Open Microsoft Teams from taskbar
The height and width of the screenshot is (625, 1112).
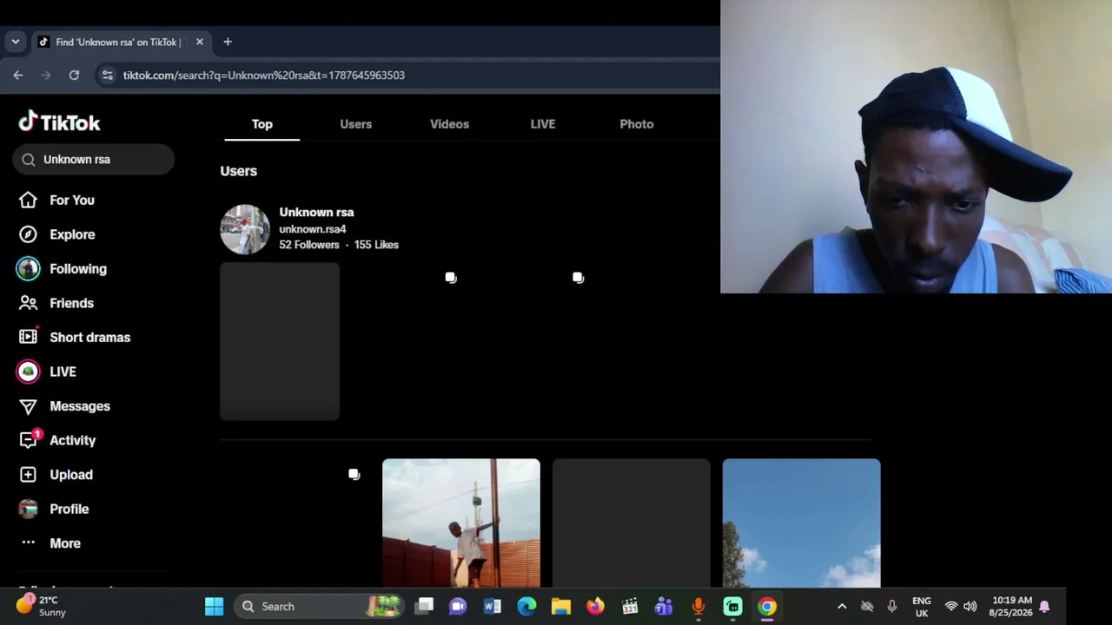click(664, 607)
